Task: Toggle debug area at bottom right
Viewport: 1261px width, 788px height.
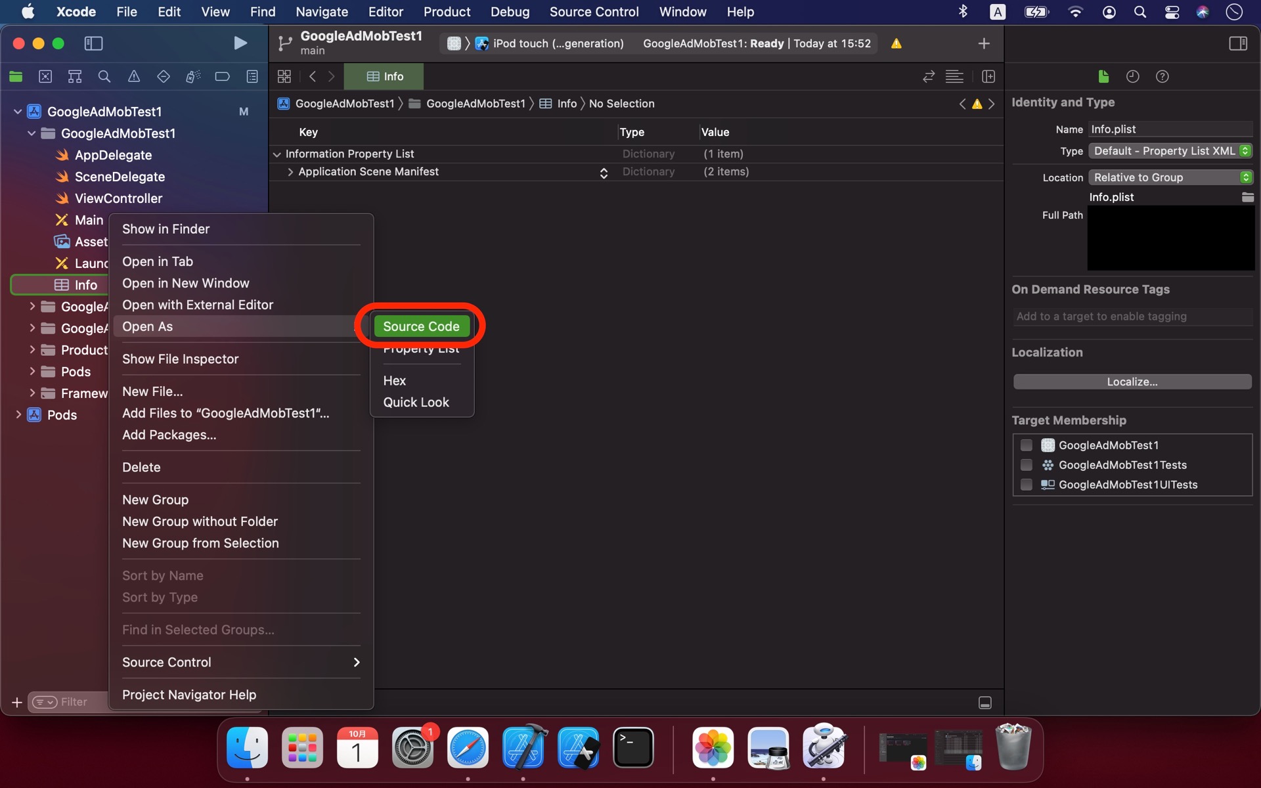Action: click(x=985, y=703)
